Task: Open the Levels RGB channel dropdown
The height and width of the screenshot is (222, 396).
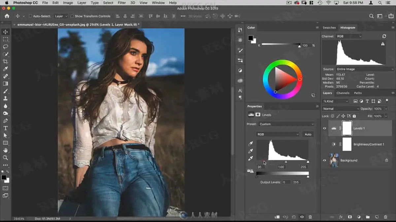Action: [278, 134]
